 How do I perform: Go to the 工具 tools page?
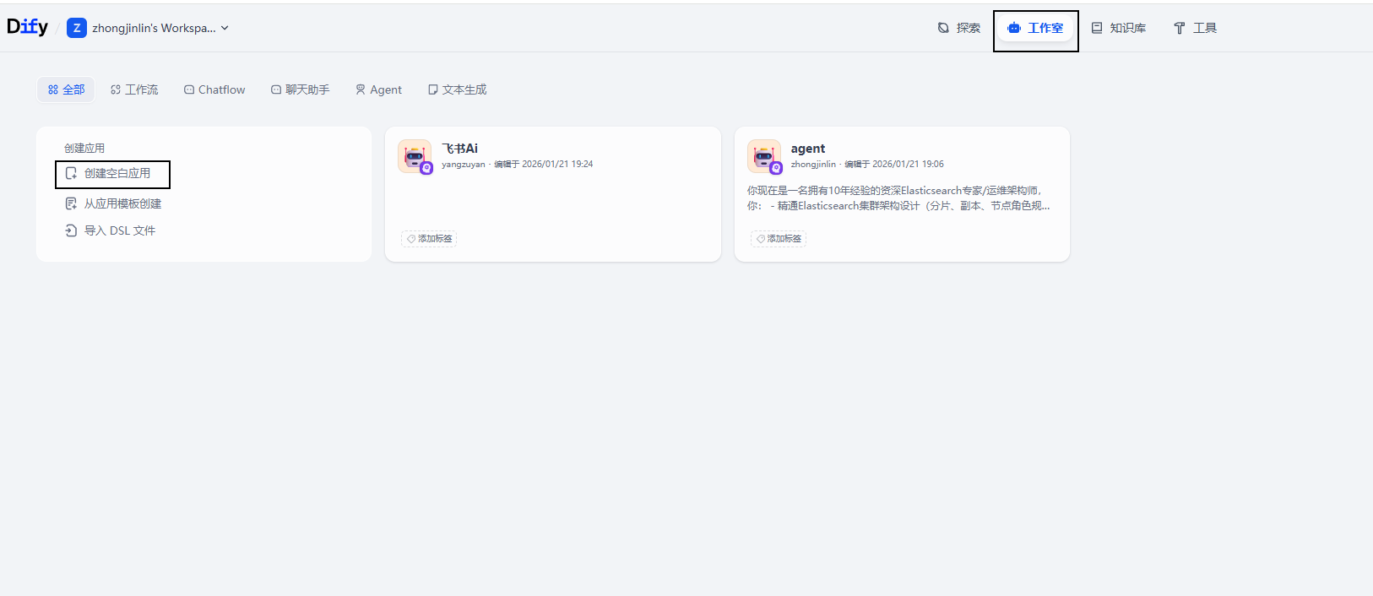(x=1195, y=28)
